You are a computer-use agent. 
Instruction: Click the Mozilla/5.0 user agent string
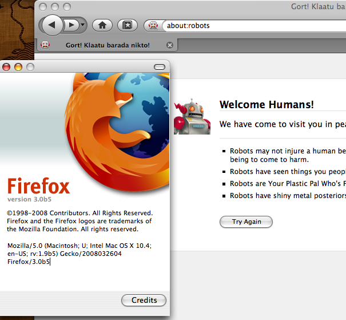pos(79,254)
